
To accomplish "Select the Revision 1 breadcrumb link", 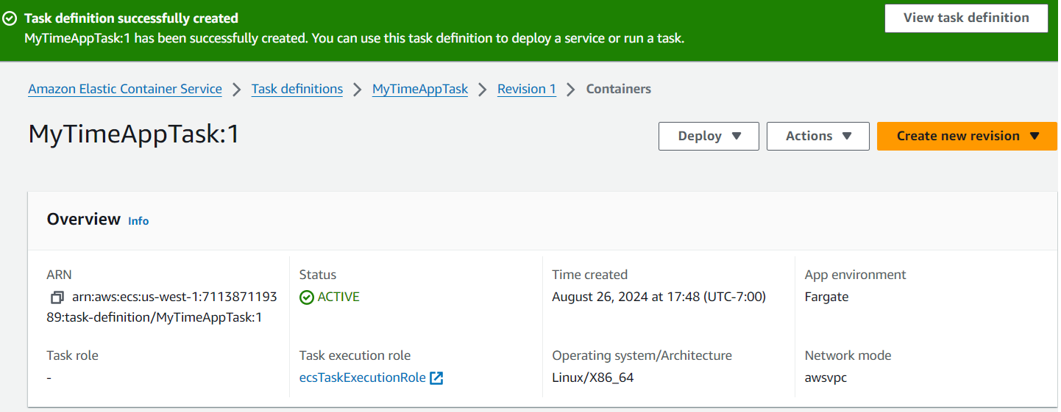I will tap(527, 89).
